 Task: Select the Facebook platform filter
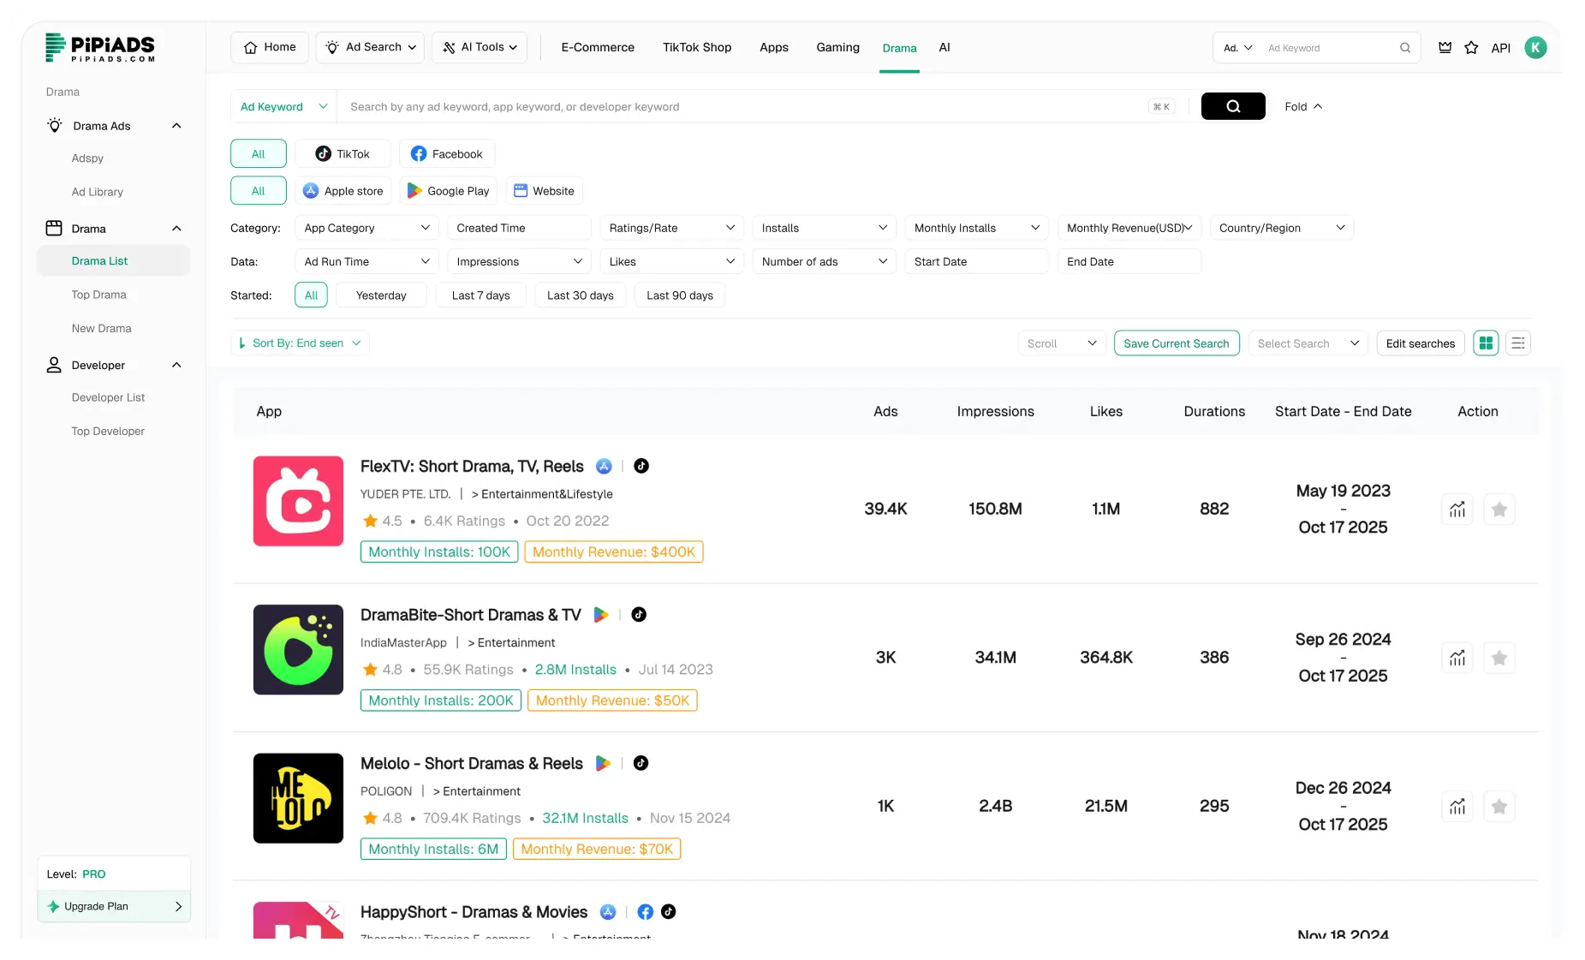(x=446, y=154)
